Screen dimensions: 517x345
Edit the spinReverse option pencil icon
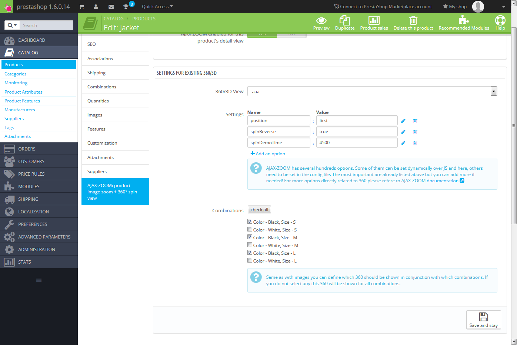point(403,132)
